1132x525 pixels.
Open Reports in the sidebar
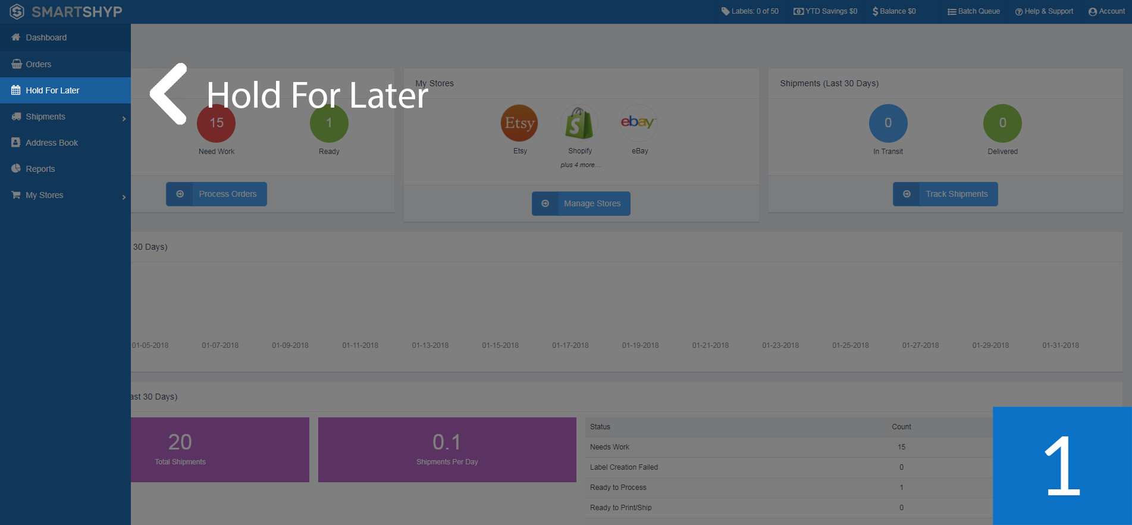pos(65,169)
